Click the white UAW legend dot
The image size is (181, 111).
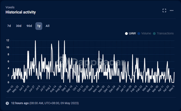pos(126,33)
